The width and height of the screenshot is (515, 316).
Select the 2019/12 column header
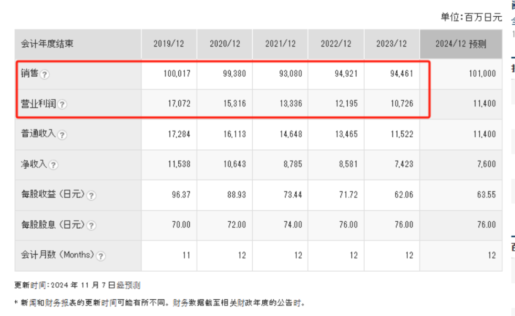(169, 44)
